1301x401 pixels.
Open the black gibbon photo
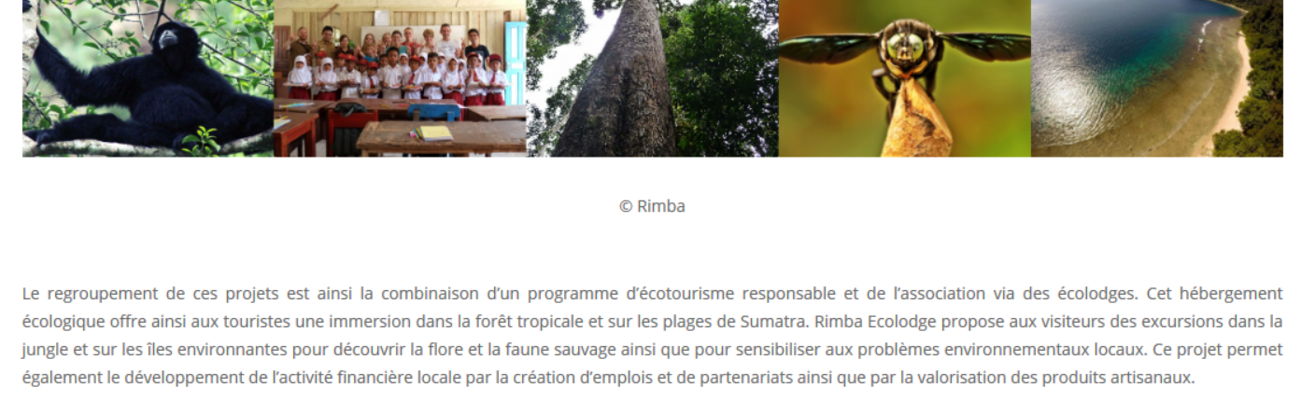pyautogui.click(x=148, y=78)
